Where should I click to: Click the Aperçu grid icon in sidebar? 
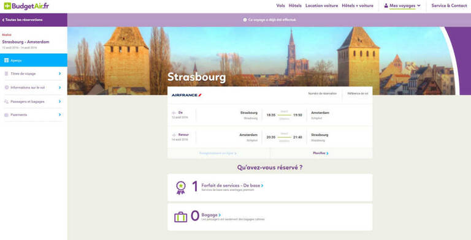point(6,60)
